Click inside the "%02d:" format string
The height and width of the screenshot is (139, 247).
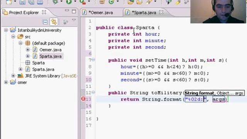[195, 100]
